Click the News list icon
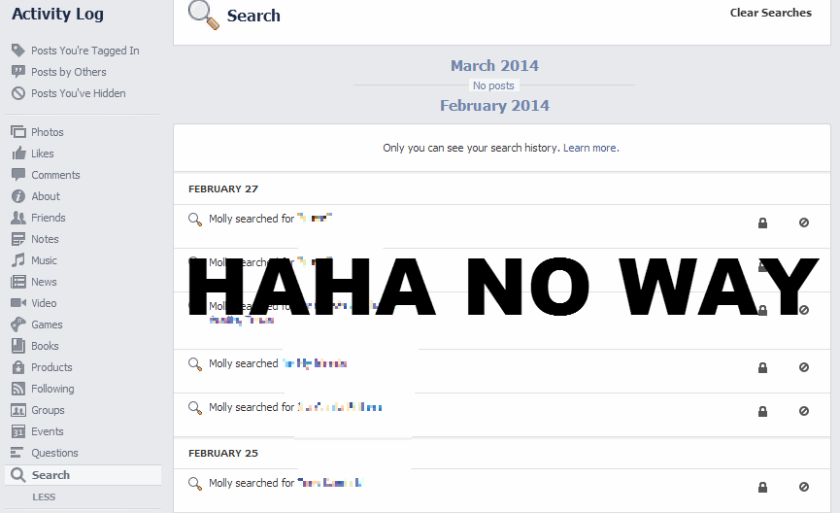The height and width of the screenshot is (513, 840). [18, 282]
